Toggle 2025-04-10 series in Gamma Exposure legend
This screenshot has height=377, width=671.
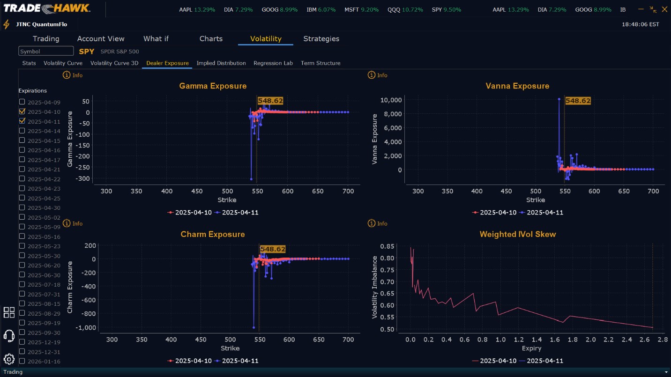[189, 212]
